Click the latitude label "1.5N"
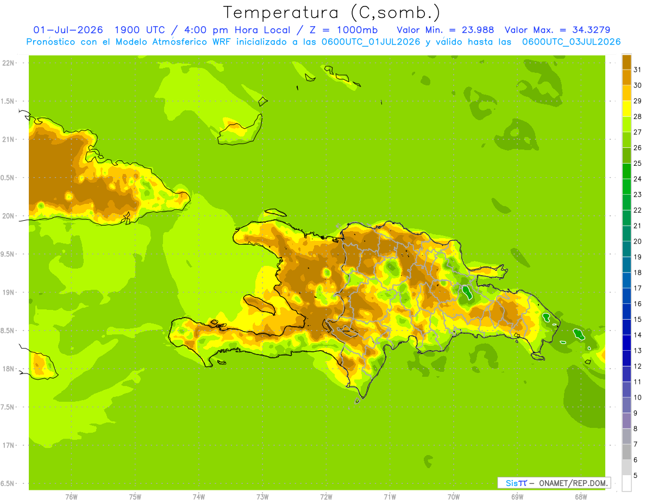 tap(8, 101)
